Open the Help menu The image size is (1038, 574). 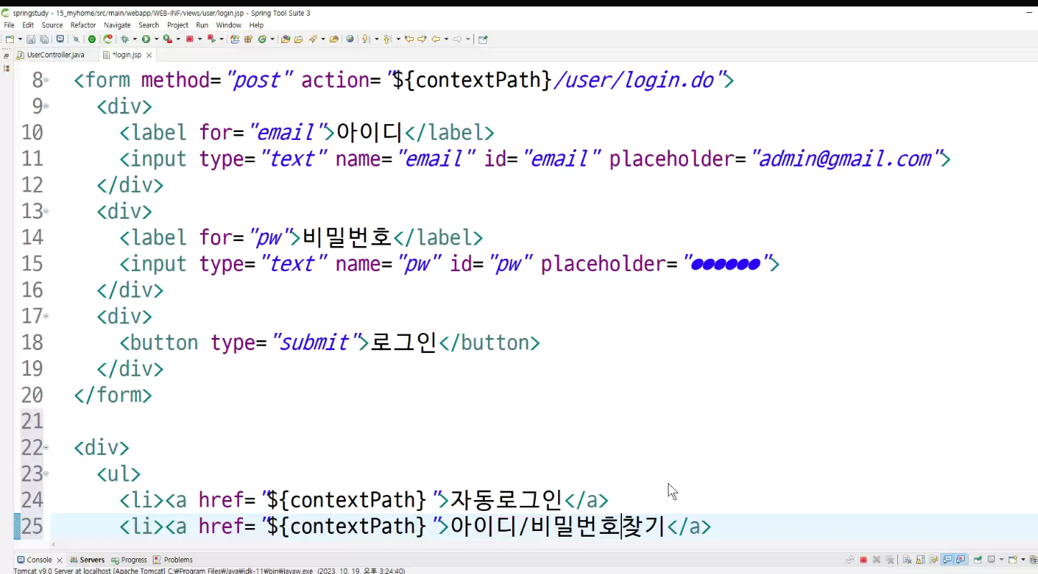tap(257, 25)
